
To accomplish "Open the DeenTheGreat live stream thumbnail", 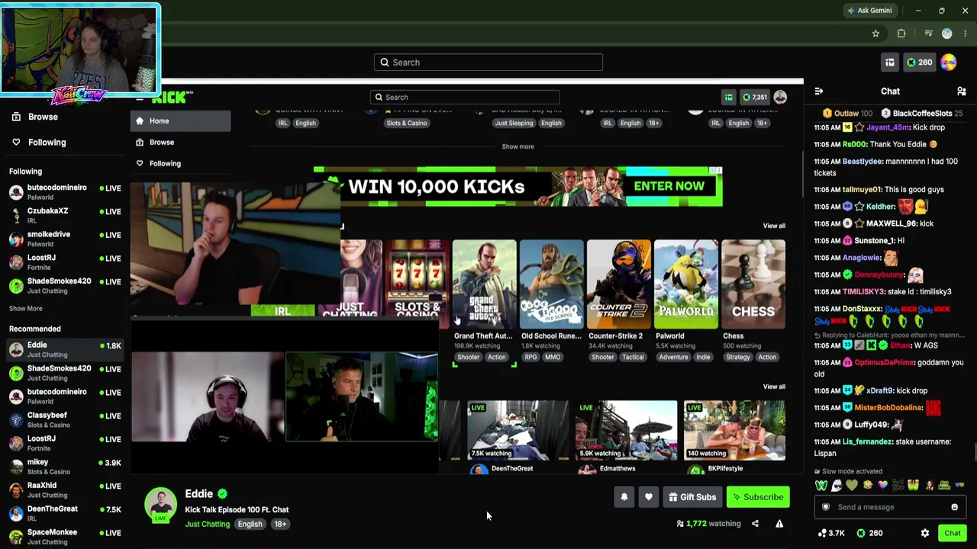I will click(518, 430).
